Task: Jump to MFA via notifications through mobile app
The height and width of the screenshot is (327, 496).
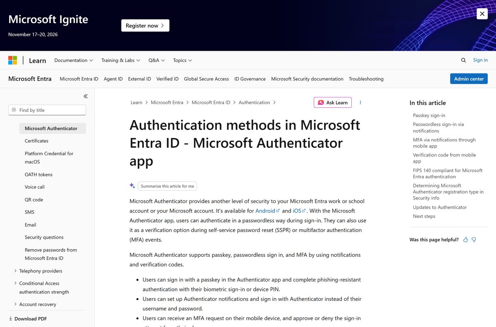Action: (x=444, y=143)
